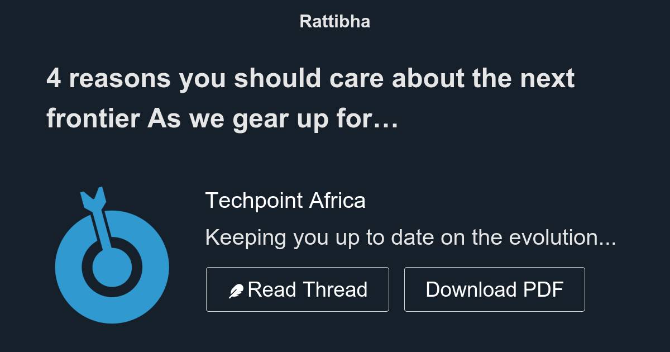Click the Techpoint Africa logo avatar
The image size is (670, 352).
112,256
